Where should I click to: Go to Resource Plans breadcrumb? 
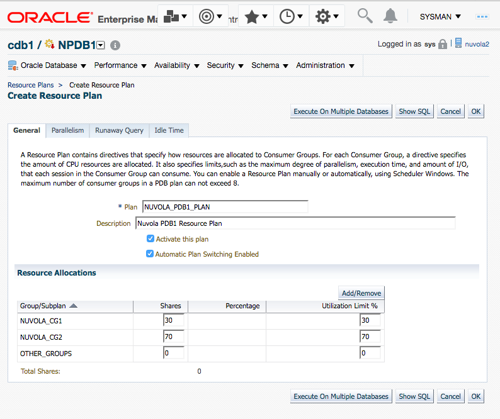31,85
